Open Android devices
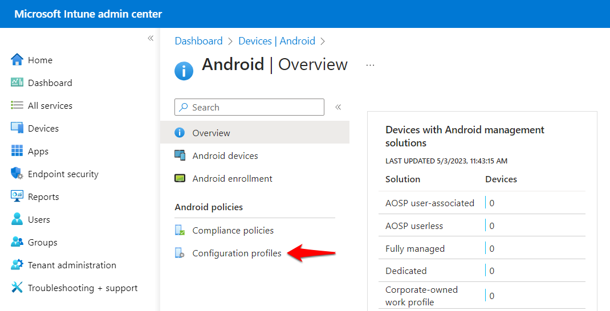This screenshot has height=311, width=610. tap(225, 156)
